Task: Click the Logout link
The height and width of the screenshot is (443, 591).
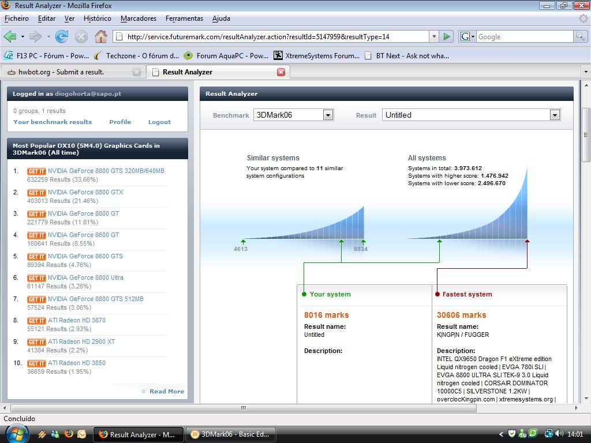Action: click(x=159, y=122)
